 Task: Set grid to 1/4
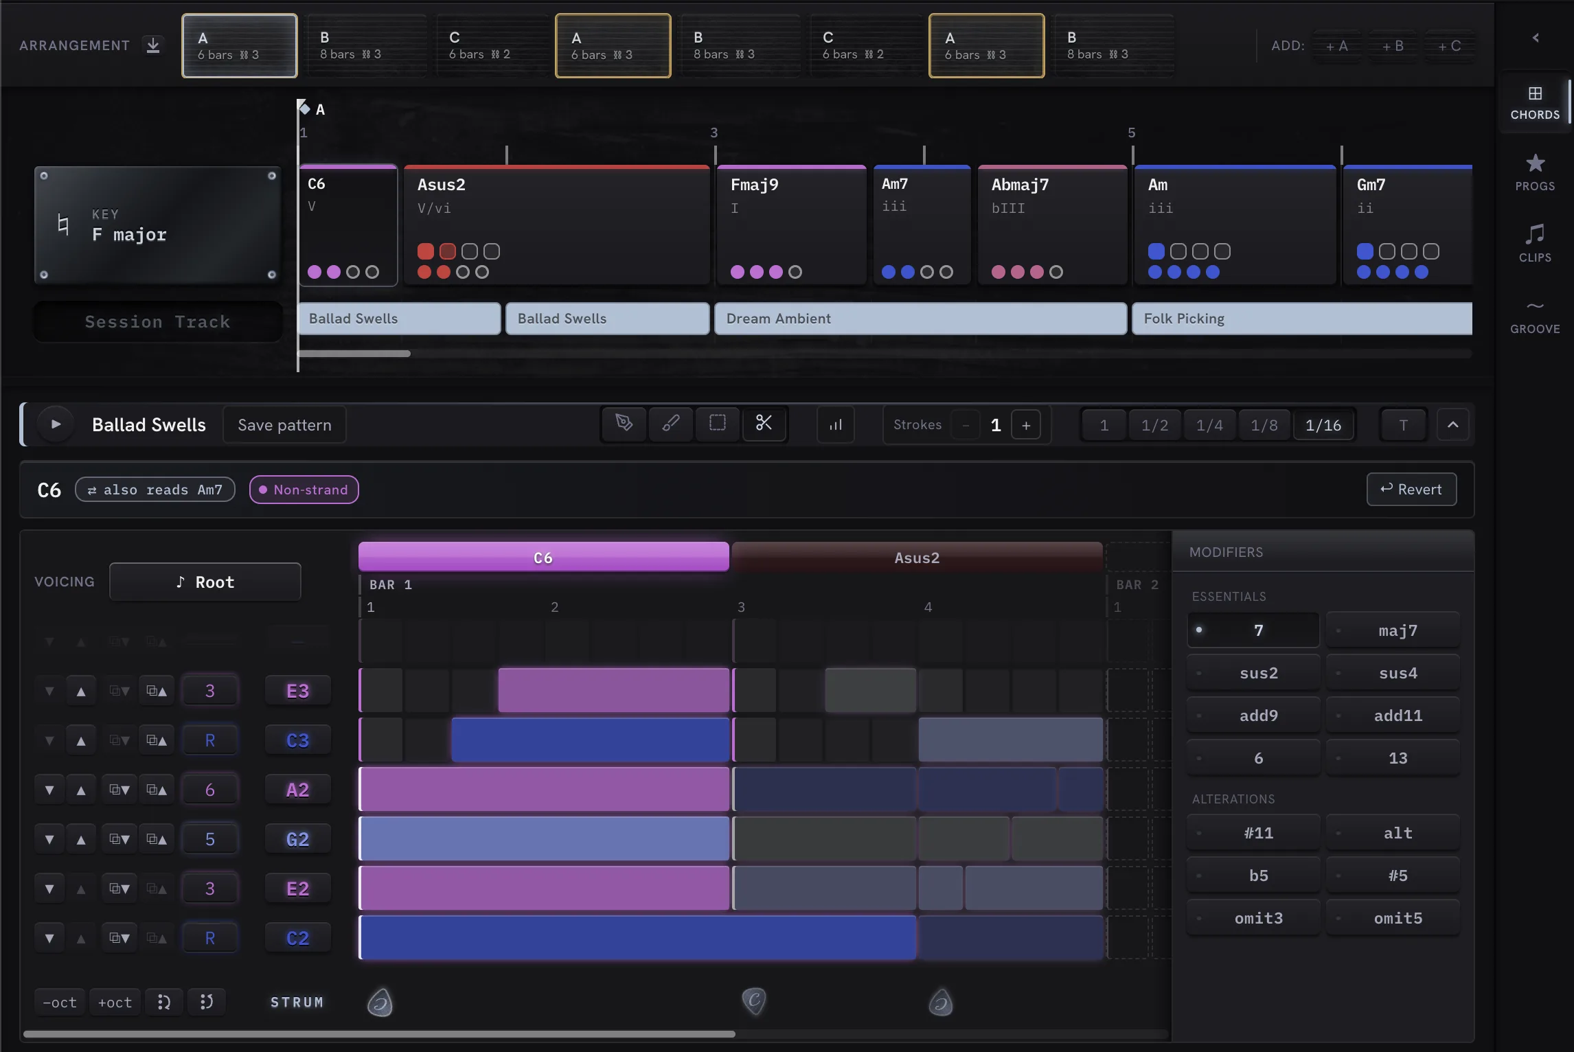[1209, 425]
